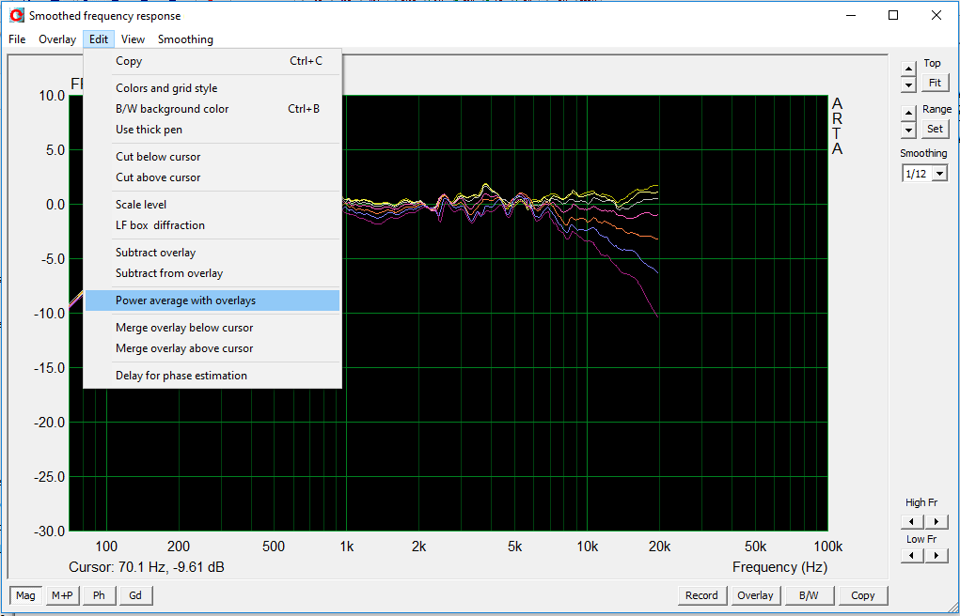Select Subtract overlay
Image resolution: width=960 pixels, height=616 pixels.
coord(212,253)
